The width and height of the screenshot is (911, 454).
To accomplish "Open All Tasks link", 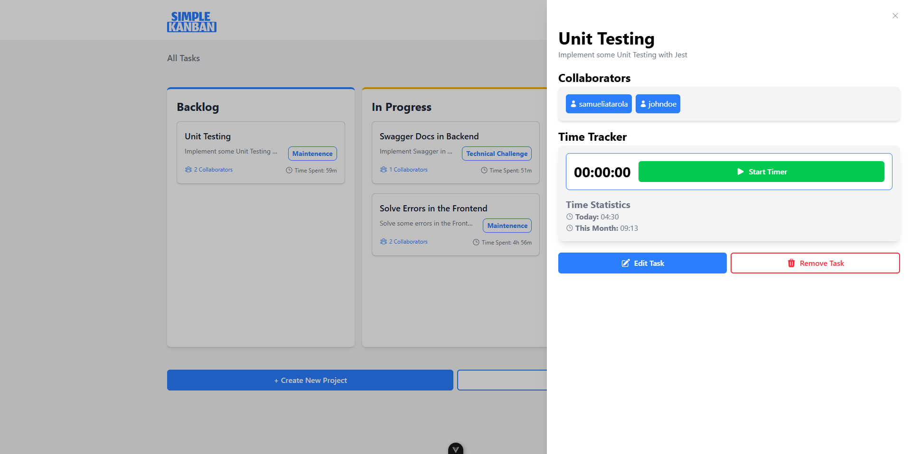I will point(183,58).
